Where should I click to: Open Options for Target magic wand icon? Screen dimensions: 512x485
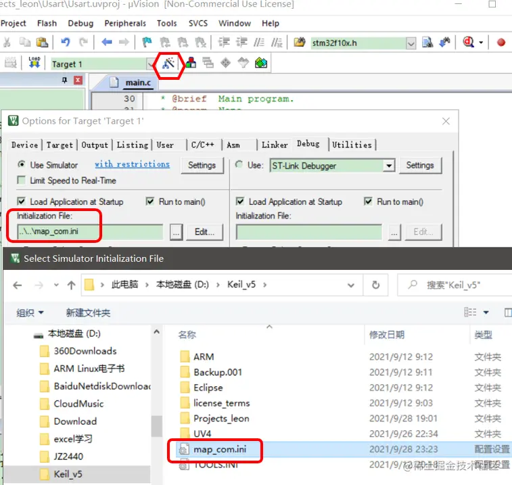[168, 63]
